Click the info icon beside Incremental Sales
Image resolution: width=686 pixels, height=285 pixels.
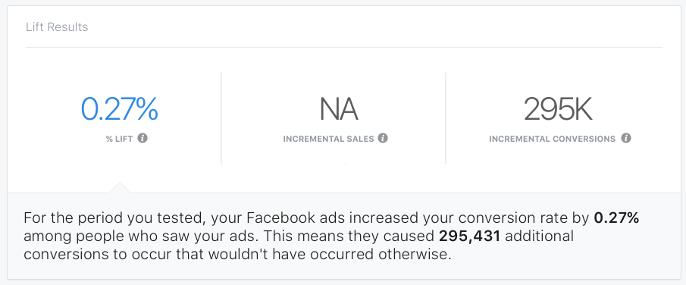point(383,139)
